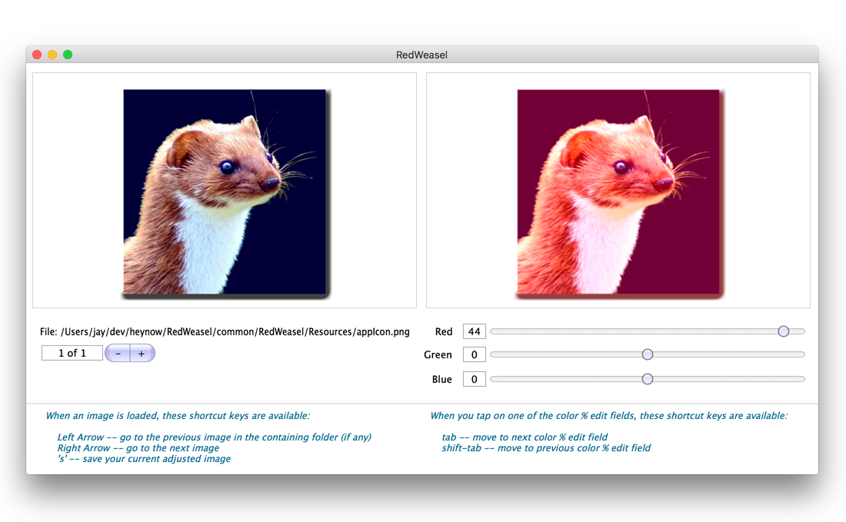Minimize the RedWeasel window with yellow button
846x522 pixels.
(52, 55)
